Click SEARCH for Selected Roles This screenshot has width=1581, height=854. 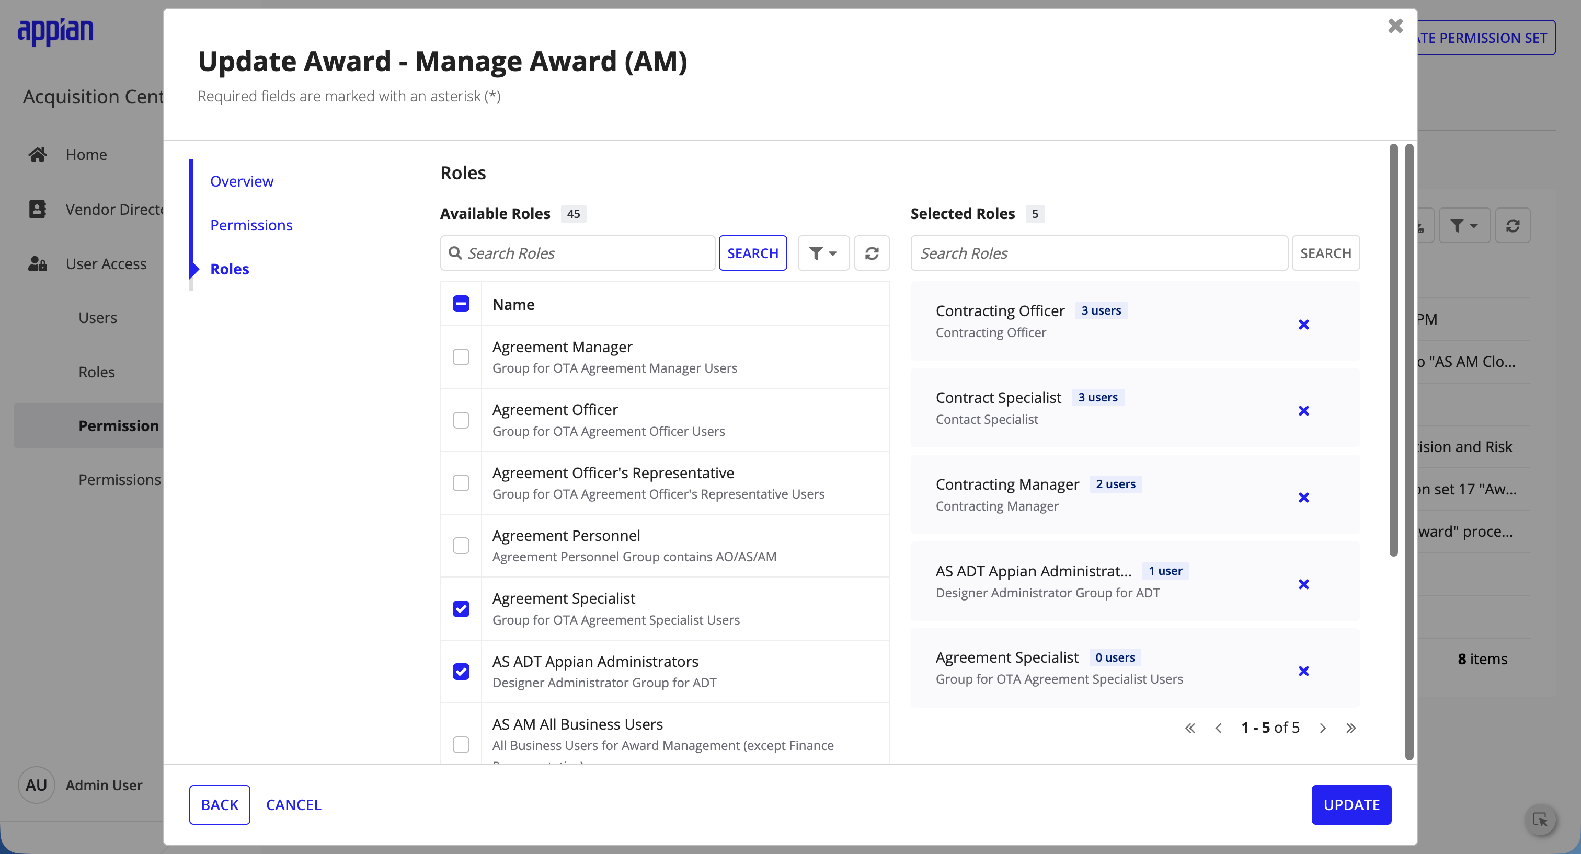coord(1325,253)
